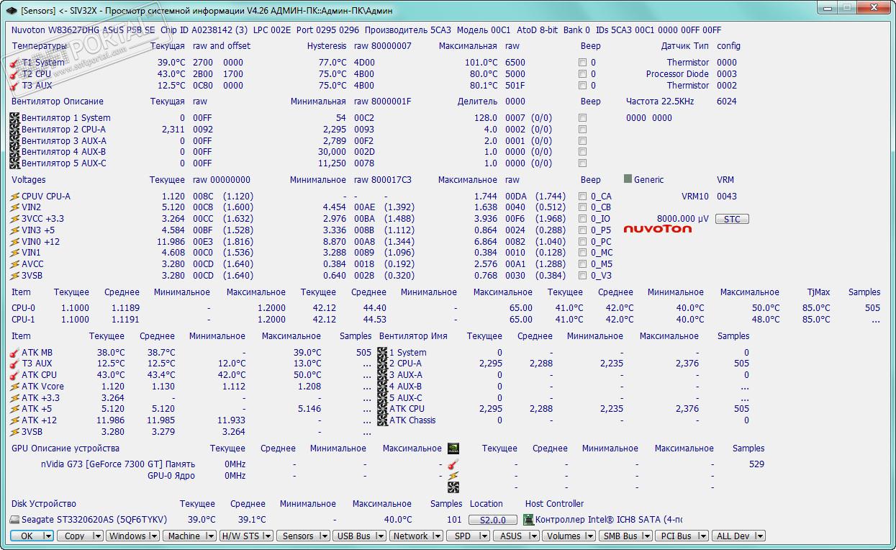Click the thermometer icon beside ATK MB

15,353
